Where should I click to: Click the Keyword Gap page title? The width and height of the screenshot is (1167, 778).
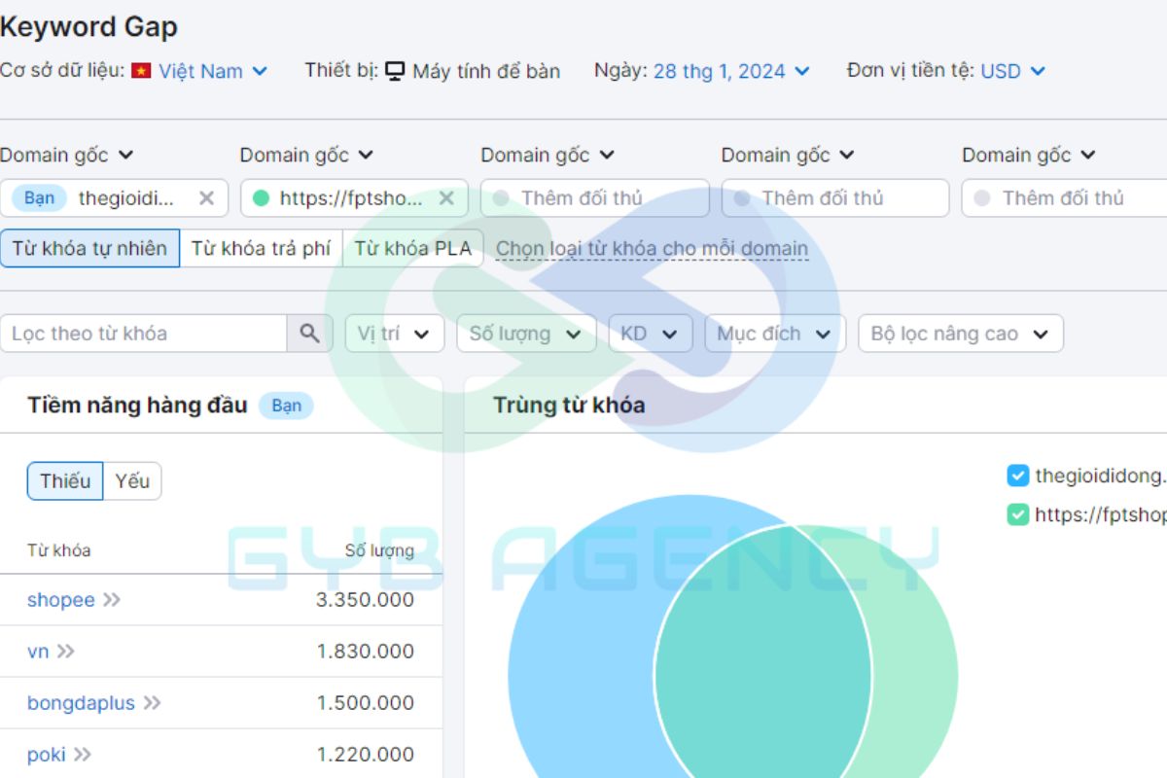tap(88, 27)
